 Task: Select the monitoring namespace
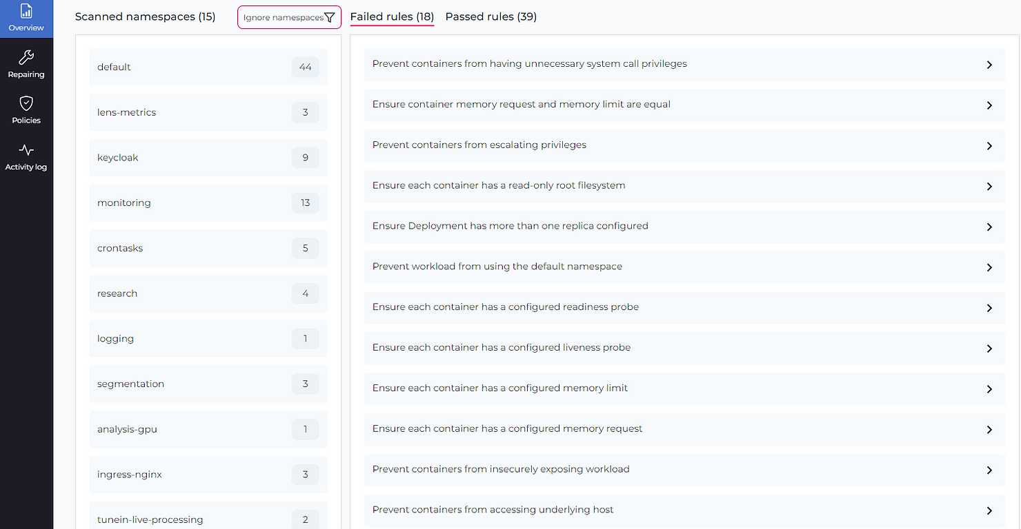pyautogui.click(x=208, y=203)
